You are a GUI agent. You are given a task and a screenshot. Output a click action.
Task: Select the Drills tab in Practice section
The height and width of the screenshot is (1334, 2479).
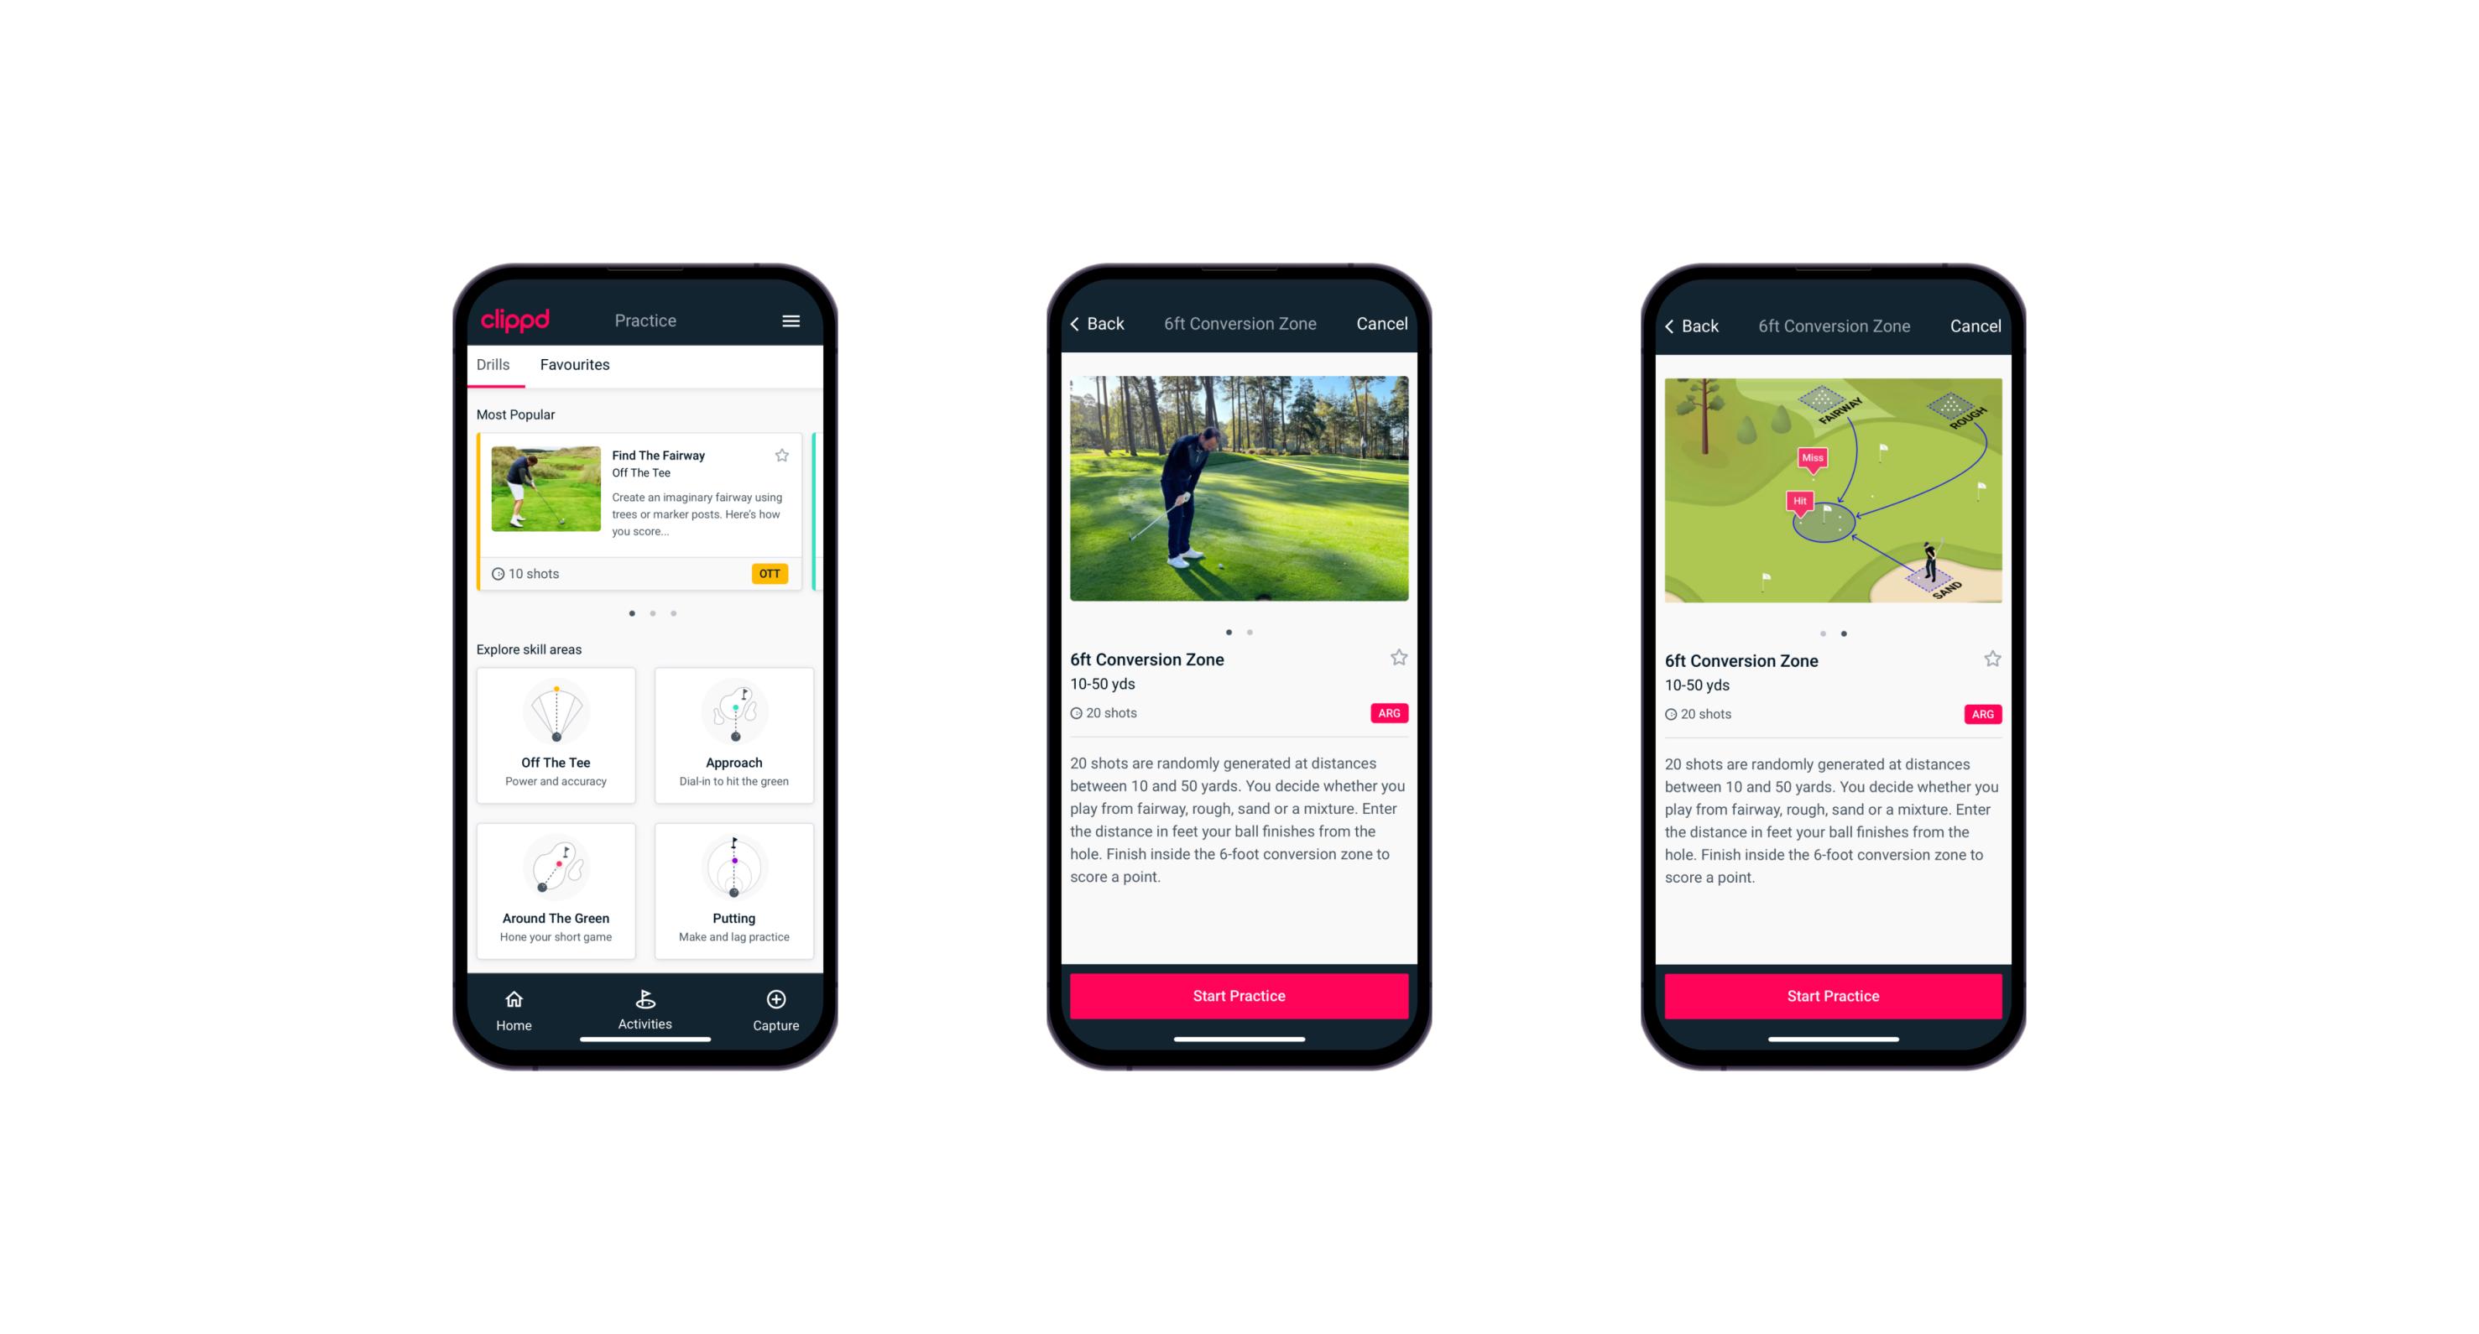pos(494,365)
